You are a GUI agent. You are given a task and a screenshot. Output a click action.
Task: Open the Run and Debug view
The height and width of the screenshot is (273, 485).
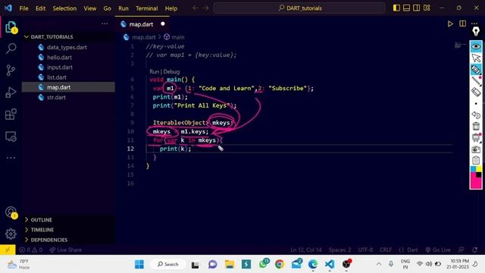(11, 93)
